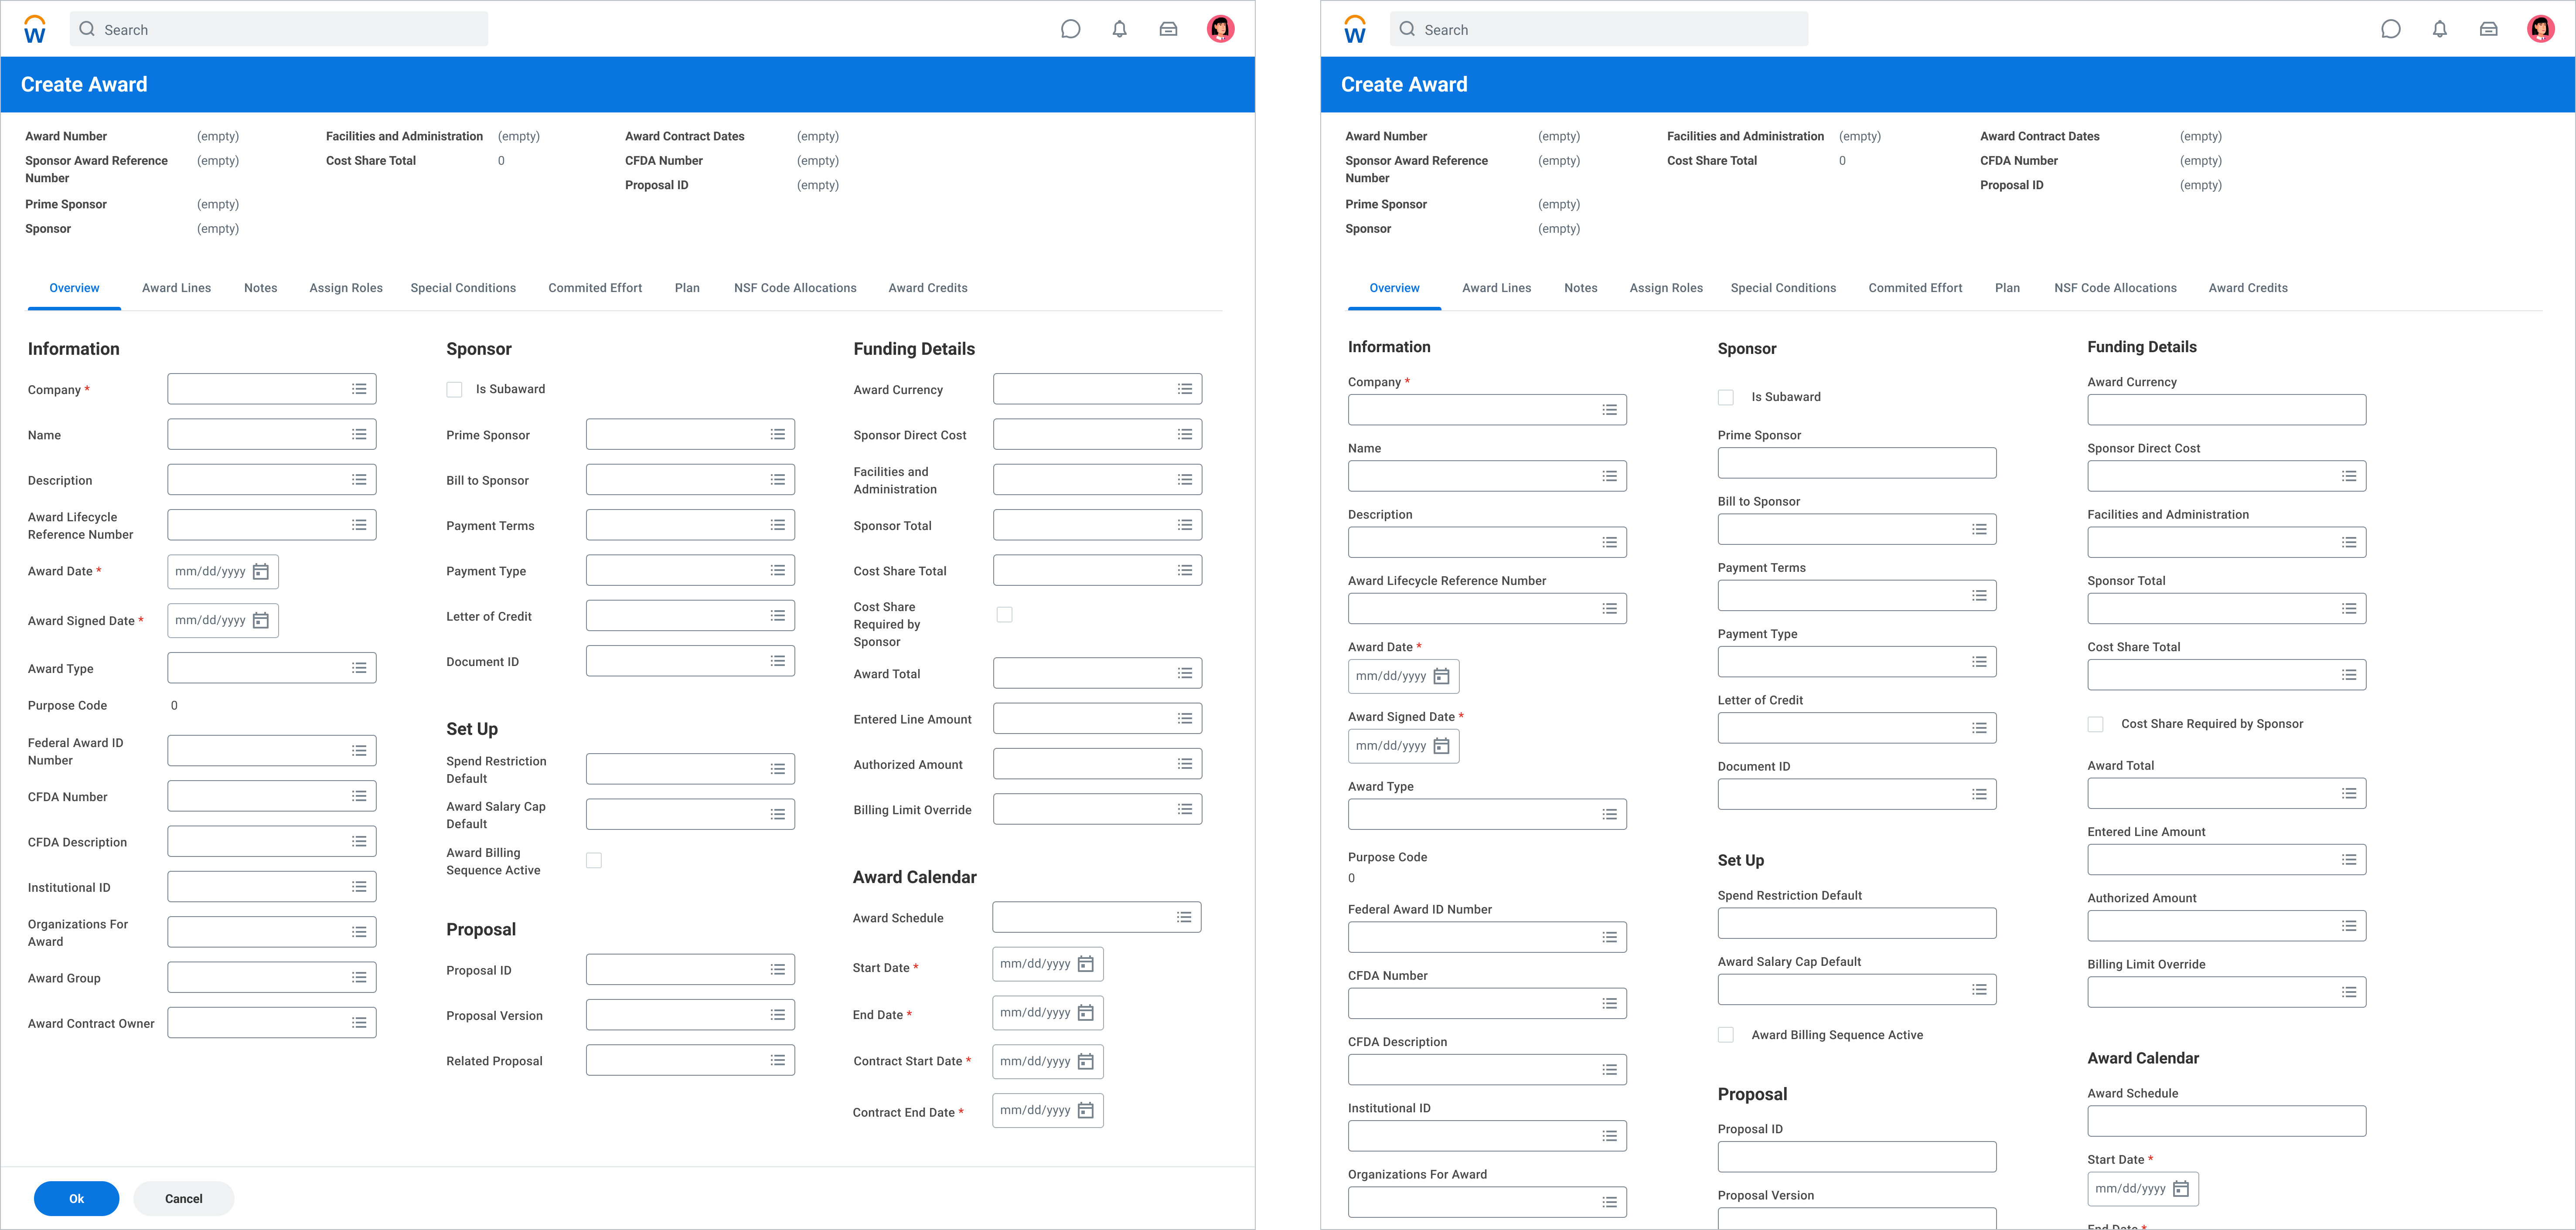Enable Cost Share Required by Sponsor

[x=1005, y=614]
